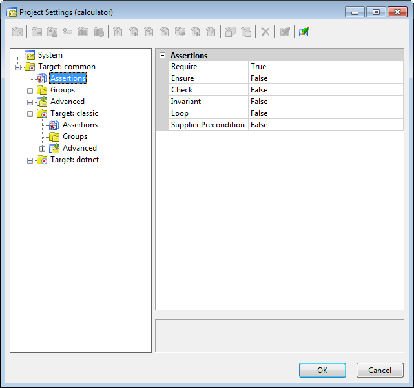414x388 pixels.
Task: Expand the Target: dotnet tree node
Action: (30, 160)
